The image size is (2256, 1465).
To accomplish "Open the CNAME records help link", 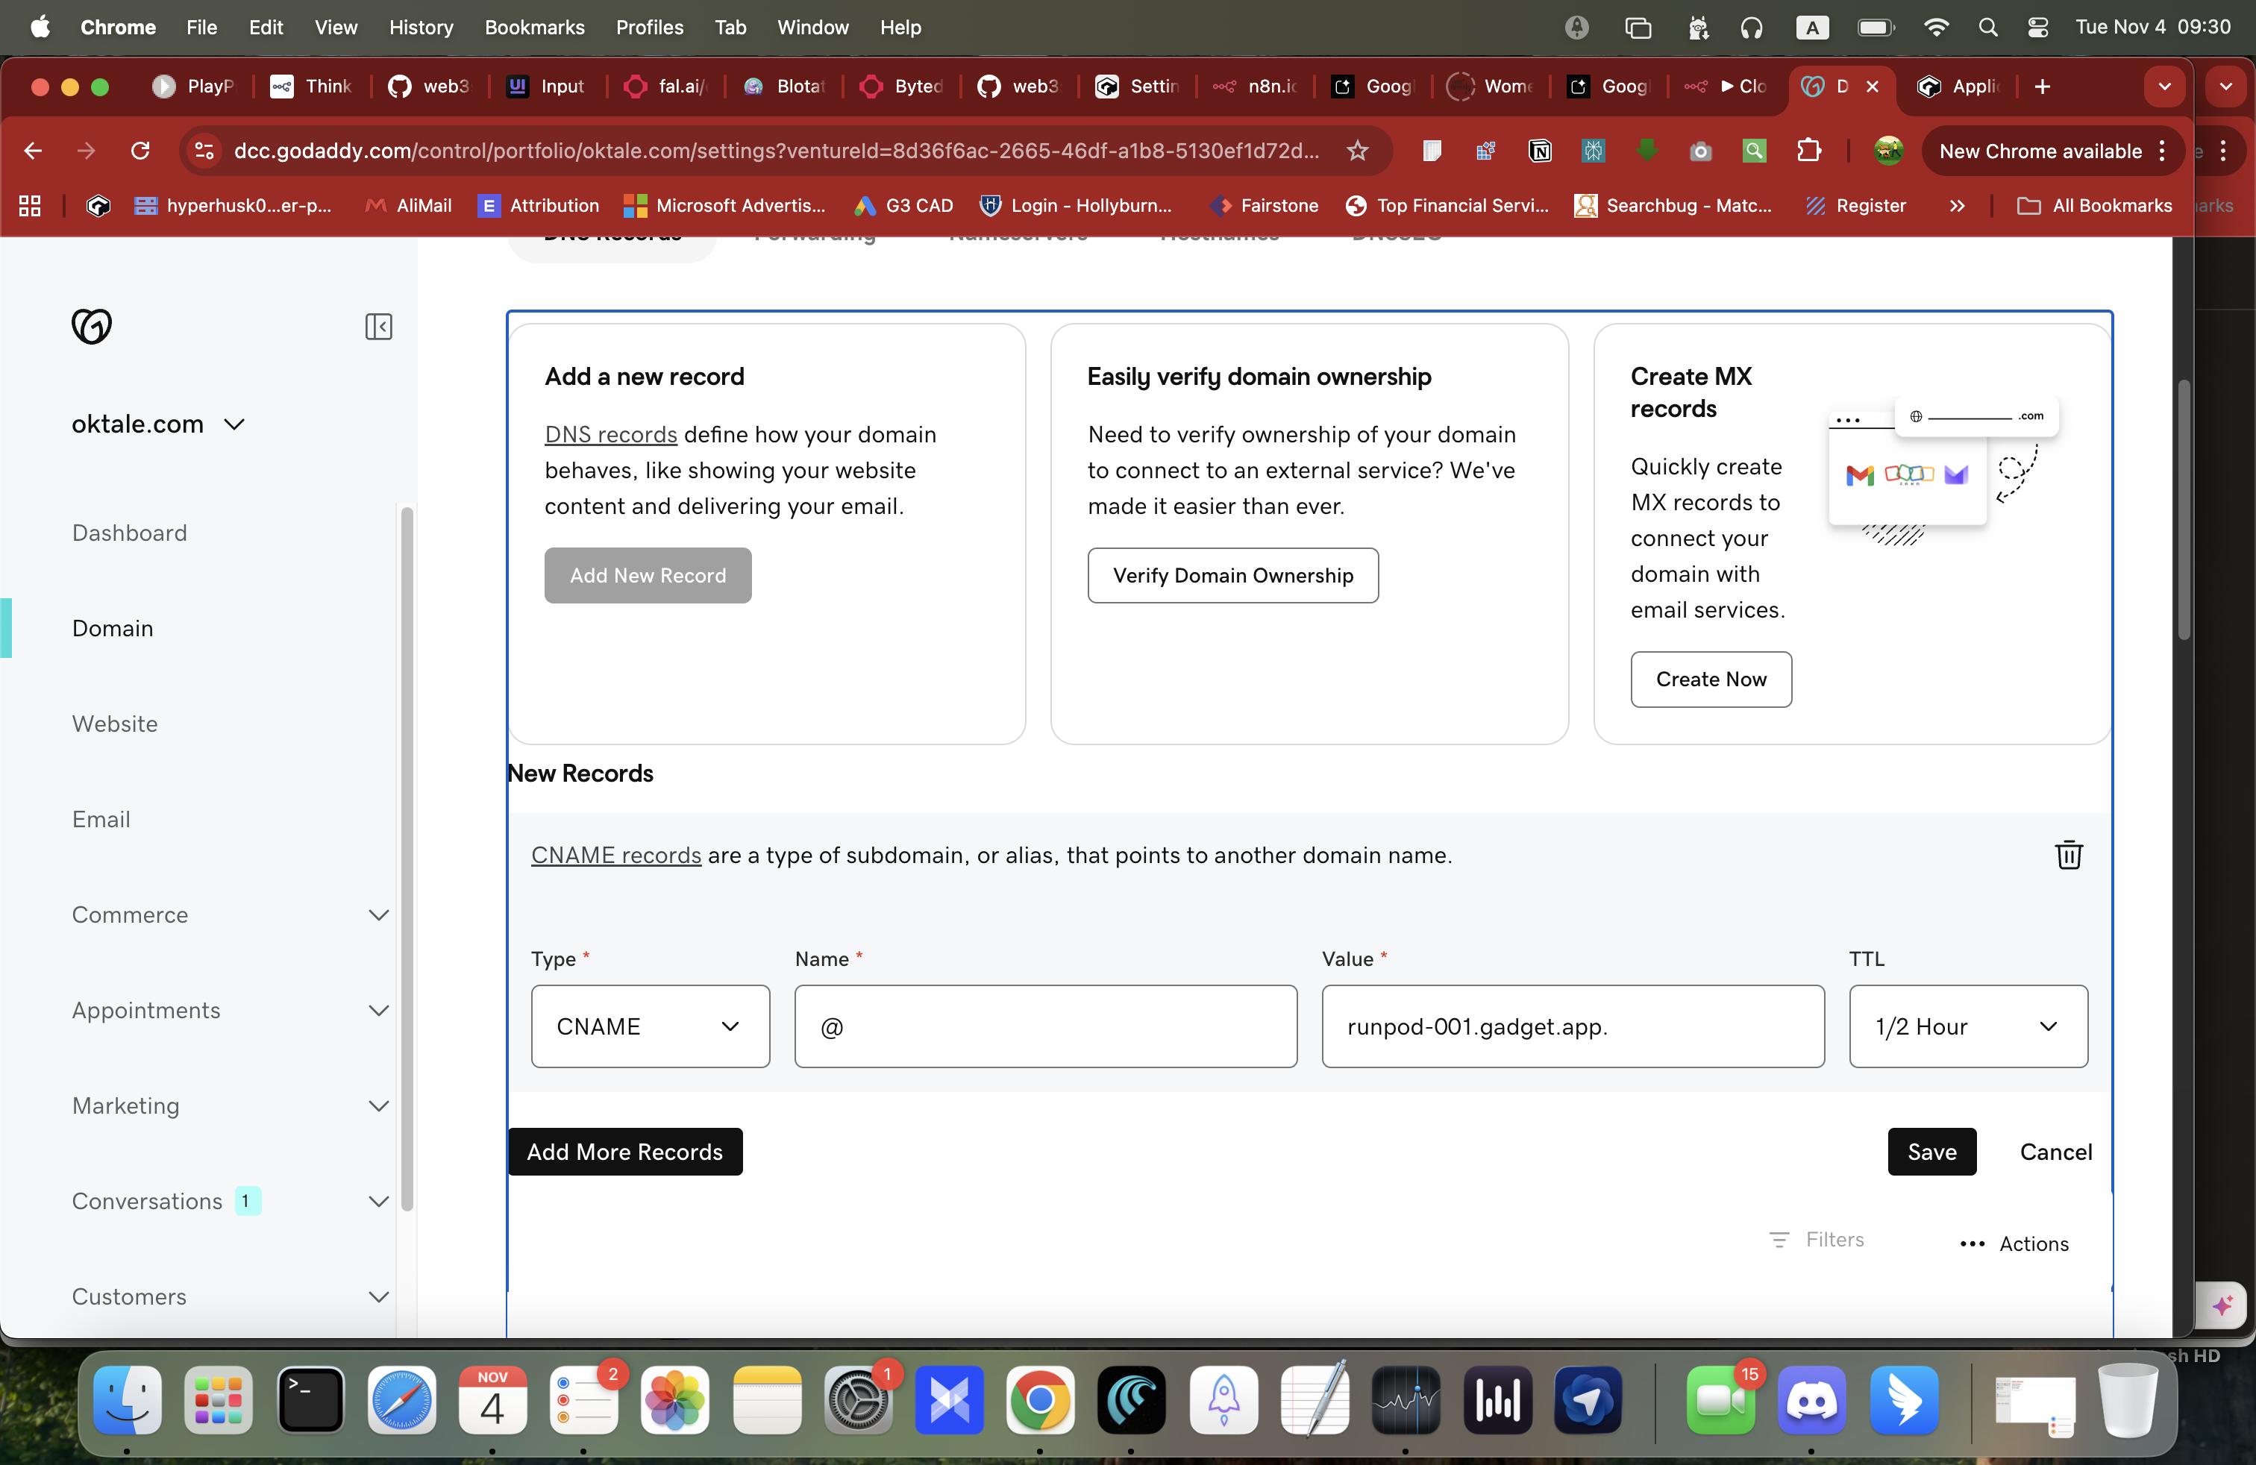I will point(615,855).
